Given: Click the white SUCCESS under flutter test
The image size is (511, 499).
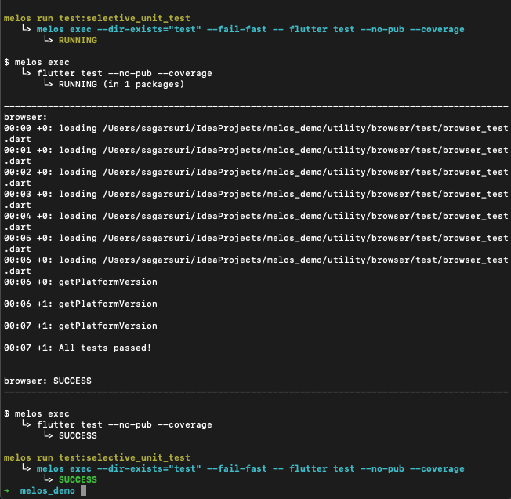Looking at the screenshot, I should click(x=78, y=435).
